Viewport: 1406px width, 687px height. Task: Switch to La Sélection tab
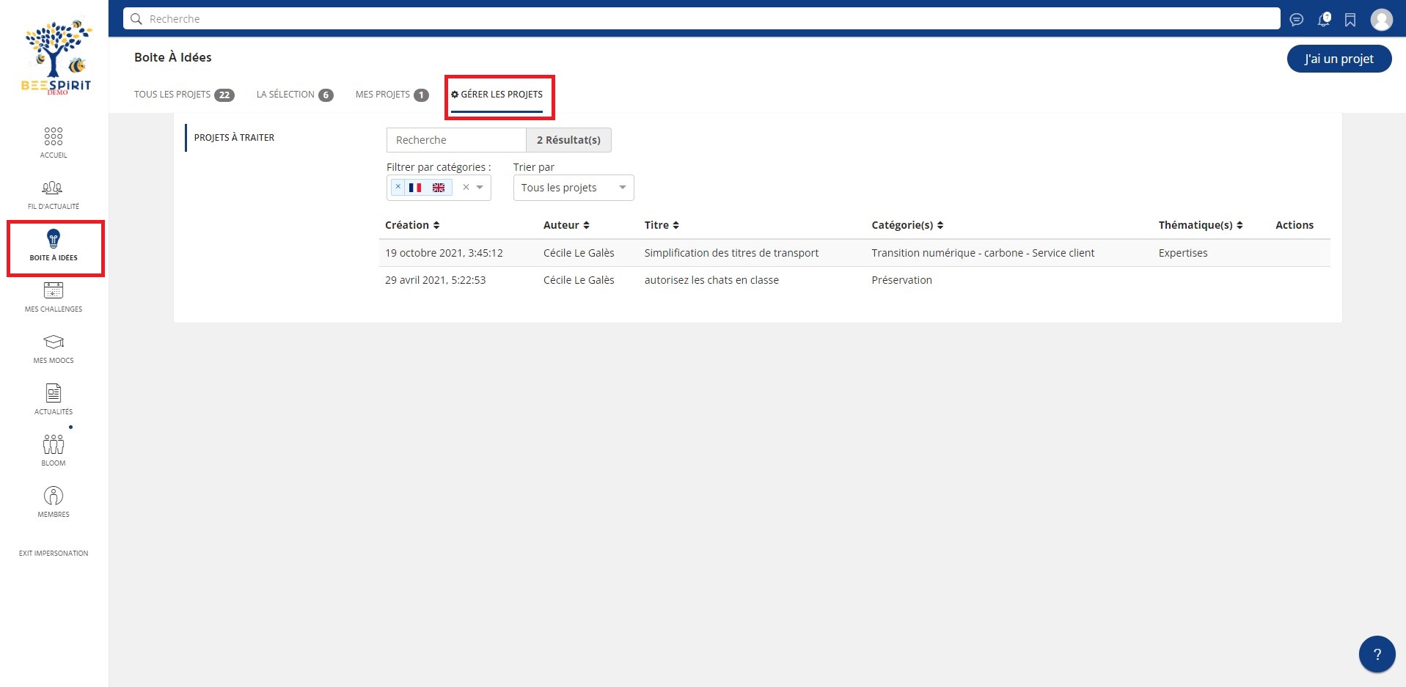coord(295,95)
